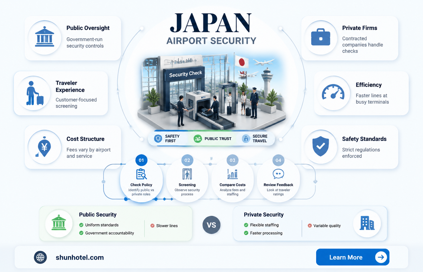Click the Private Security heading
423x272 pixels.
(264, 215)
